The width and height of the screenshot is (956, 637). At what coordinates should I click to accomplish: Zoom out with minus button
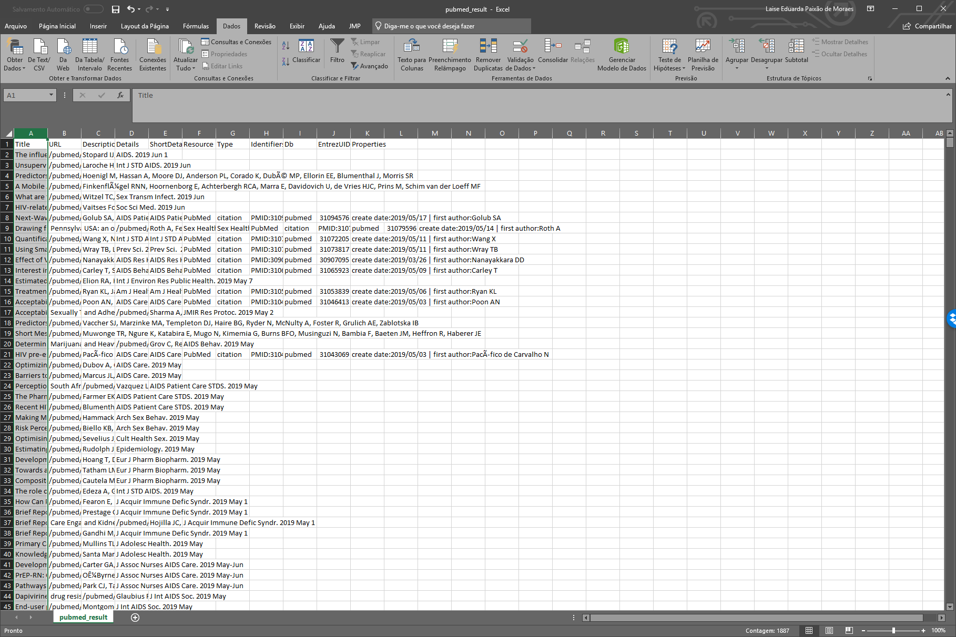coord(863,630)
